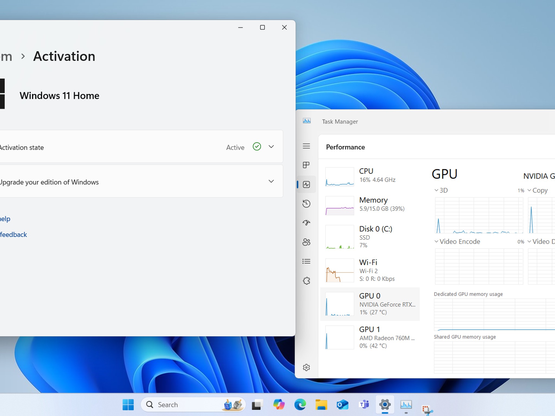555x416 pixels.
Task: Select Memory in performance list
Action: point(370,205)
